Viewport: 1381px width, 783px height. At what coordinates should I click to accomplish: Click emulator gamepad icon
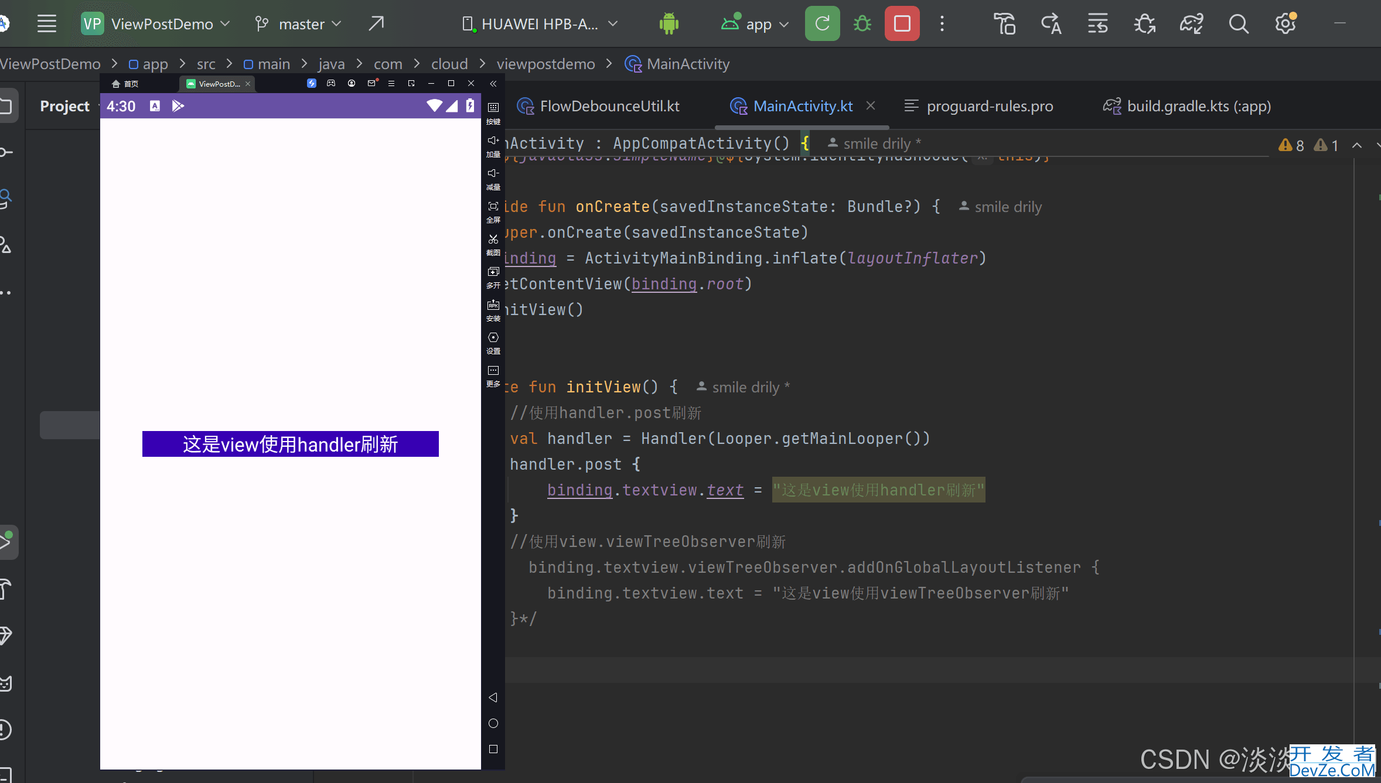[331, 83]
